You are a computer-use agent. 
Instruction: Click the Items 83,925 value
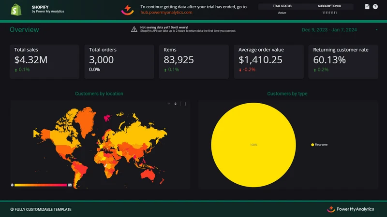point(179,60)
